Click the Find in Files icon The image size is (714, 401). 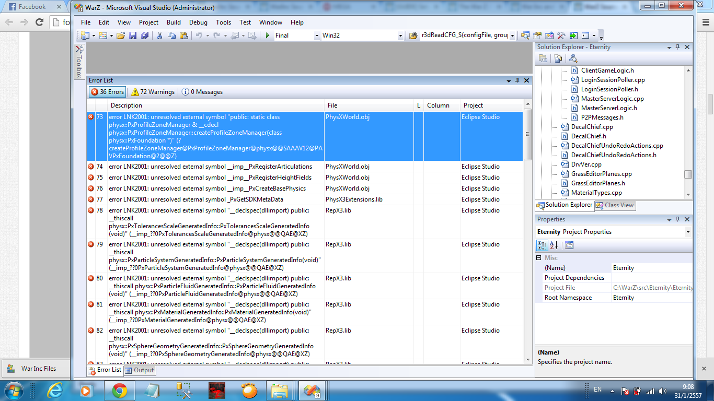click(x=413, y=36)
